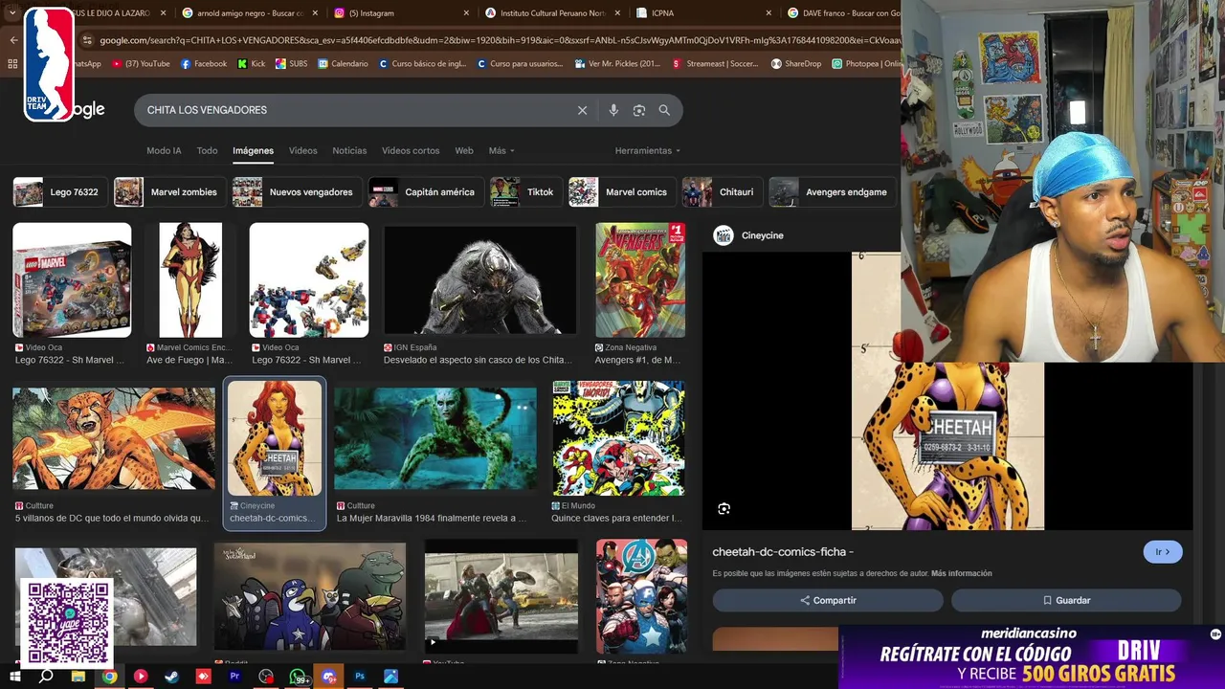The height and width of the screenshot is (689, 1225).
Task: Open WhatsApp from the taskbar
Action: [298, 676]
